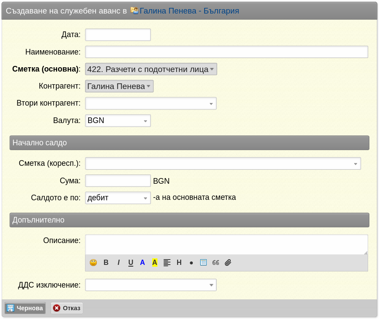
Task: Insert a table in the description
Action: click(203, 262)
